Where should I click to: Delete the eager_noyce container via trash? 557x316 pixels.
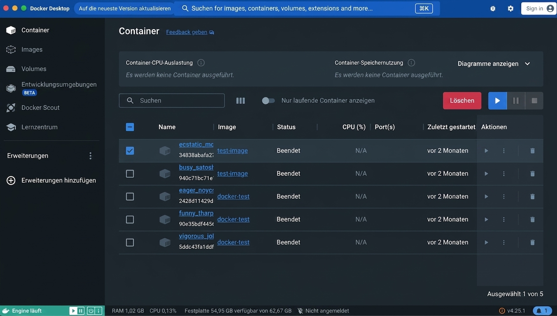[532, 197]
